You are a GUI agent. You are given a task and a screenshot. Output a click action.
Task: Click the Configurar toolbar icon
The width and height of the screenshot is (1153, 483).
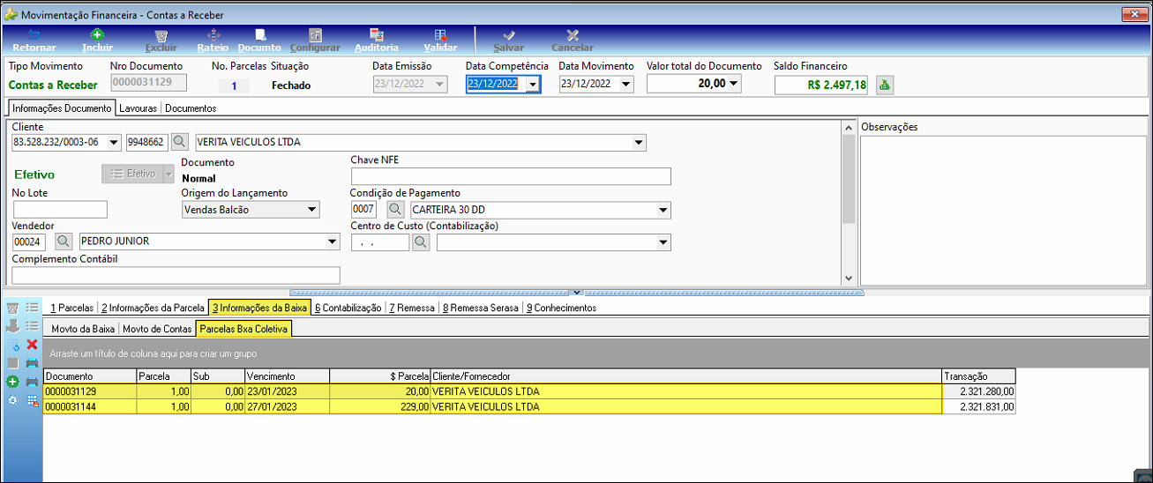[315, 35]
